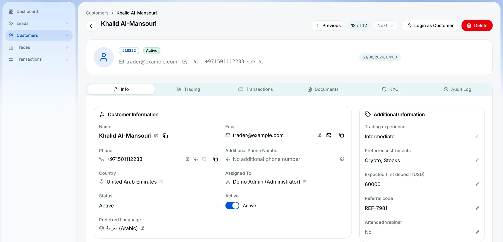The width and height of the screenshot is (503, 242).
Task: Click the Login as Customer button
Action: [430, 25]
